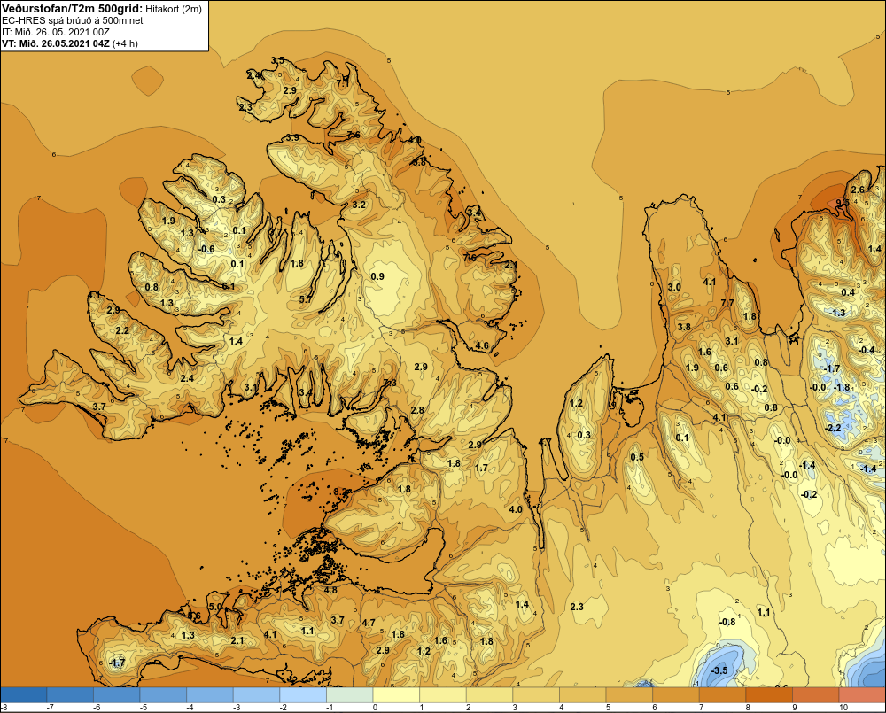886x713 pixels.
Task: Select the 'EC-HRES spá brúuð á 500m net' line
Action: pyautogui.click(x=73, y=20)
